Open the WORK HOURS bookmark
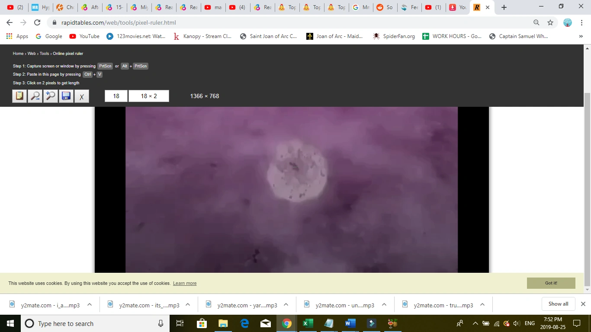Viewport: 591px width, 332px height. 452,36
